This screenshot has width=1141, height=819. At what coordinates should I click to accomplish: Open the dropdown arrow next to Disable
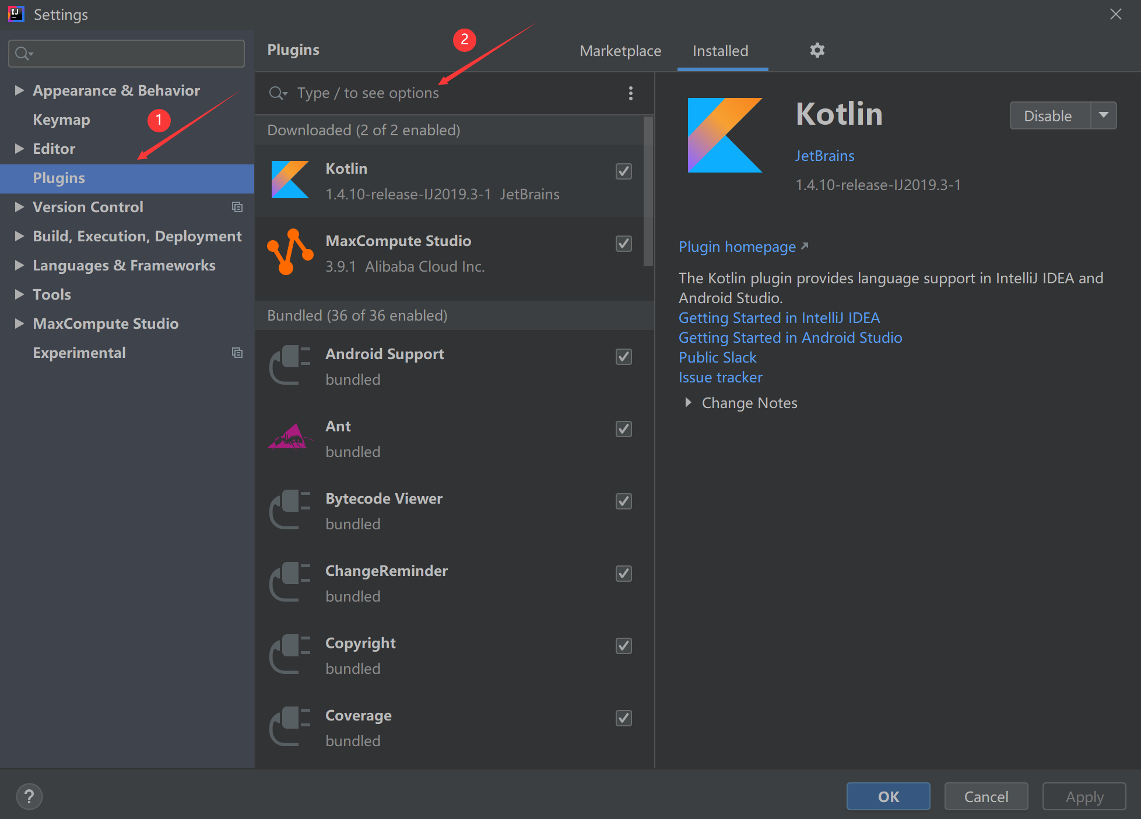tap(1103, 115)
